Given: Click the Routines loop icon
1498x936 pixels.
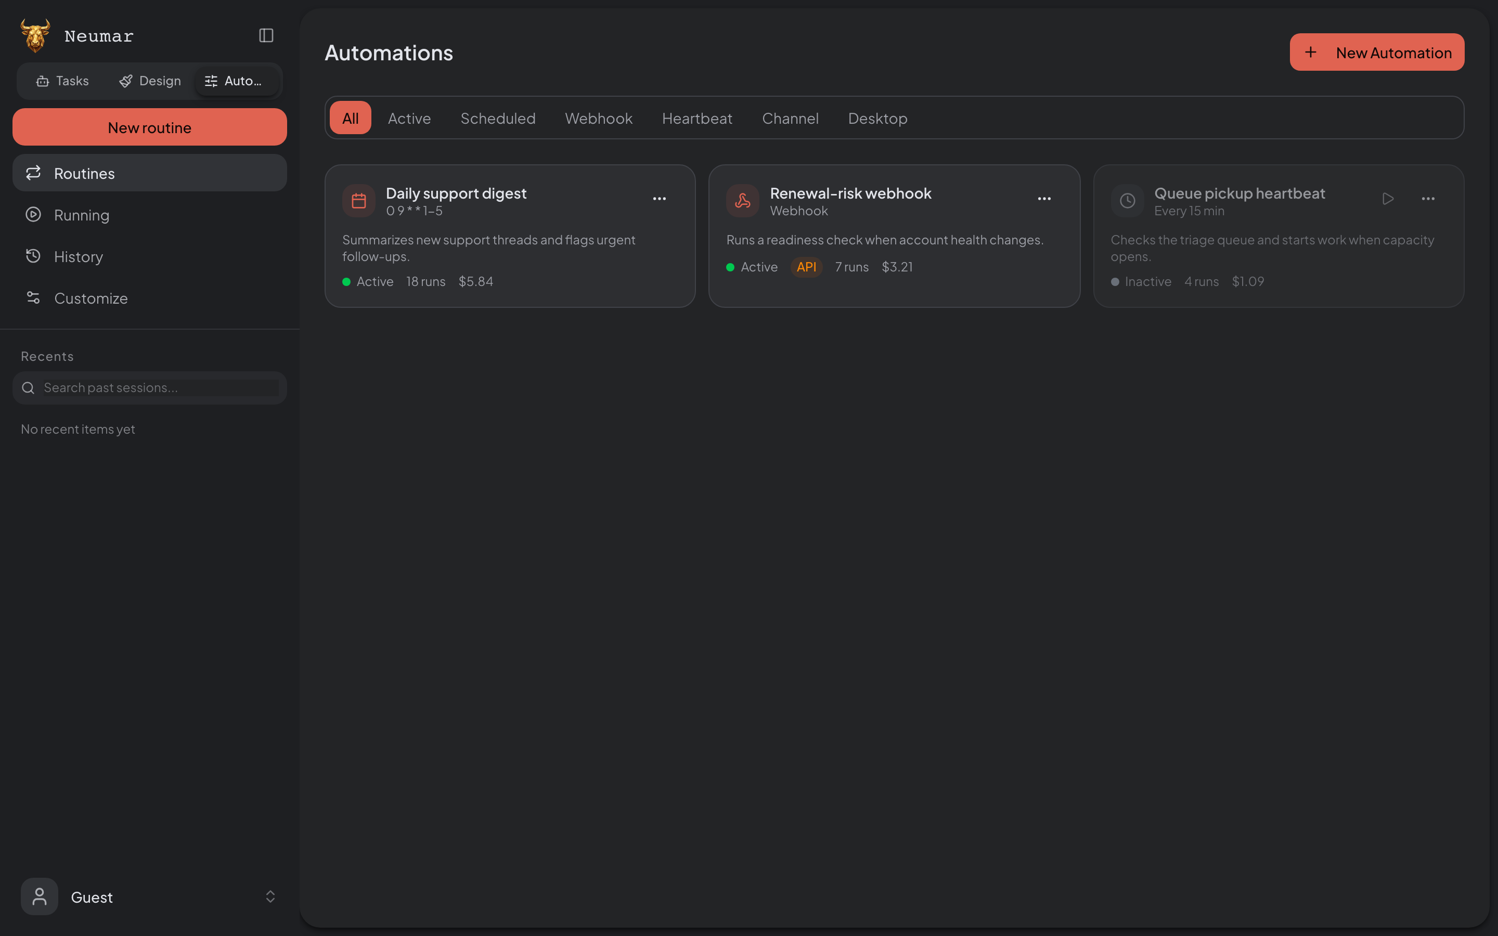Looking at the screenshot, I should (x=33, y=173).
